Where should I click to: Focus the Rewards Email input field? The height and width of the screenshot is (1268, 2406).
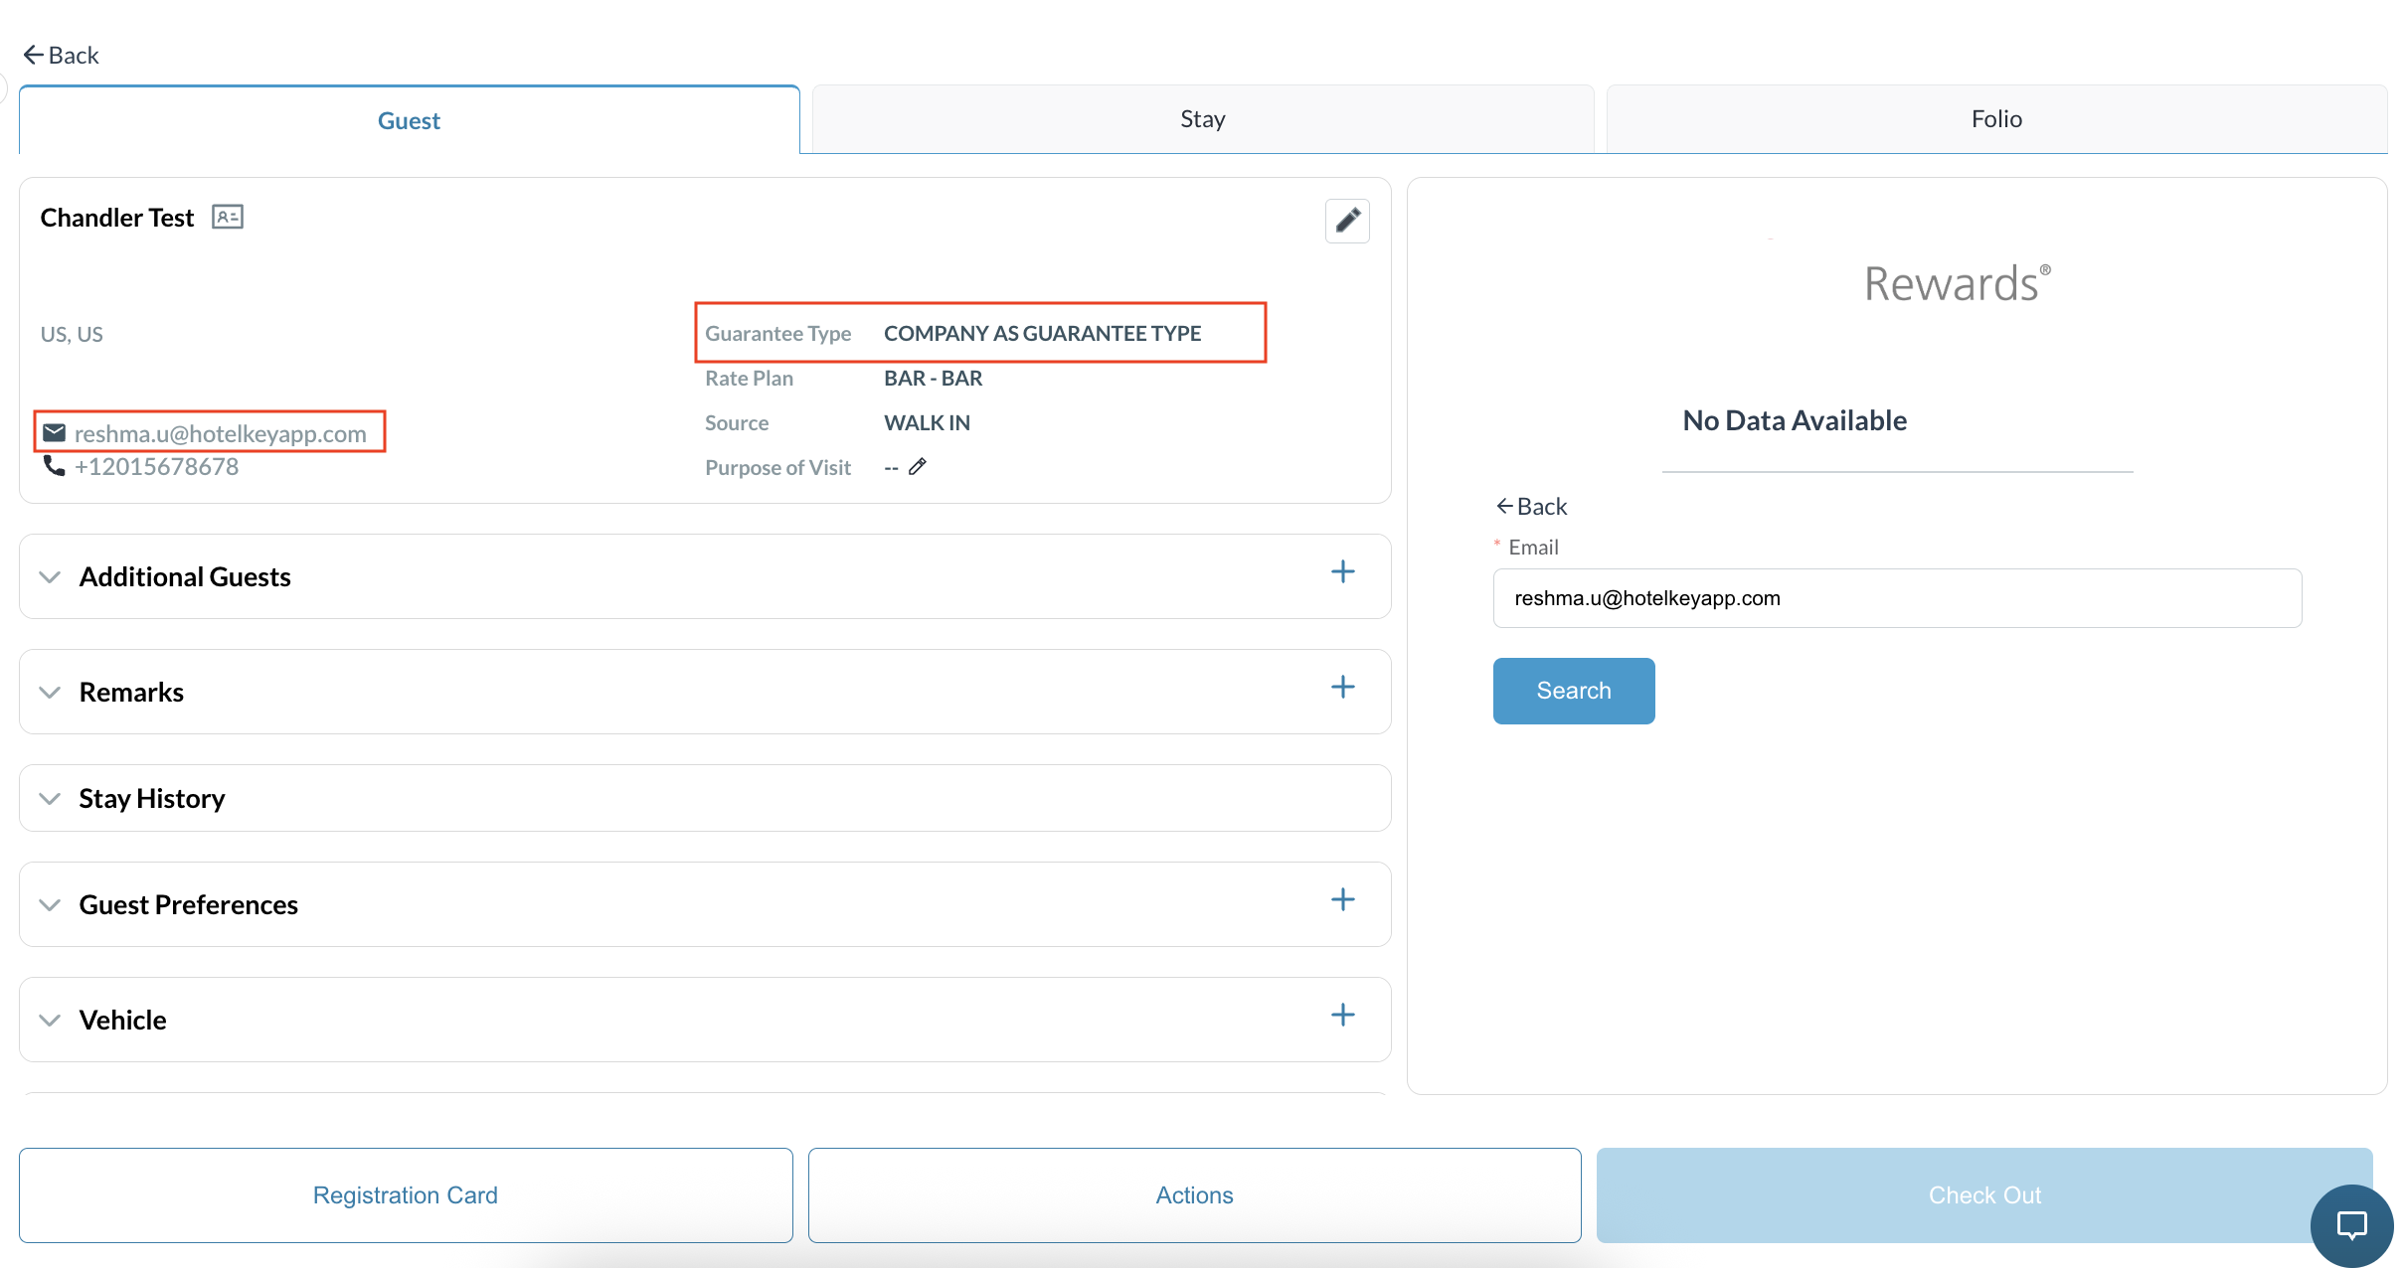click(1897, 598)
